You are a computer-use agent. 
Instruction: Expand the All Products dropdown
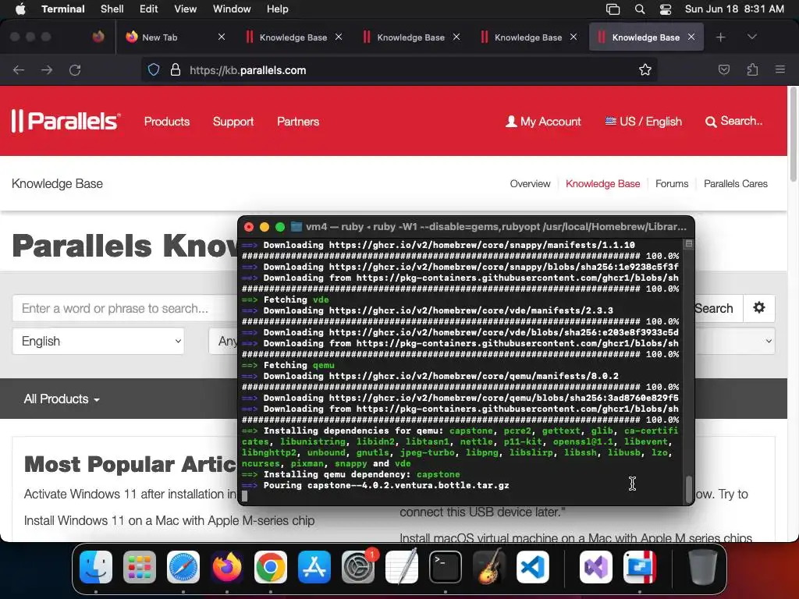point(62,399)
